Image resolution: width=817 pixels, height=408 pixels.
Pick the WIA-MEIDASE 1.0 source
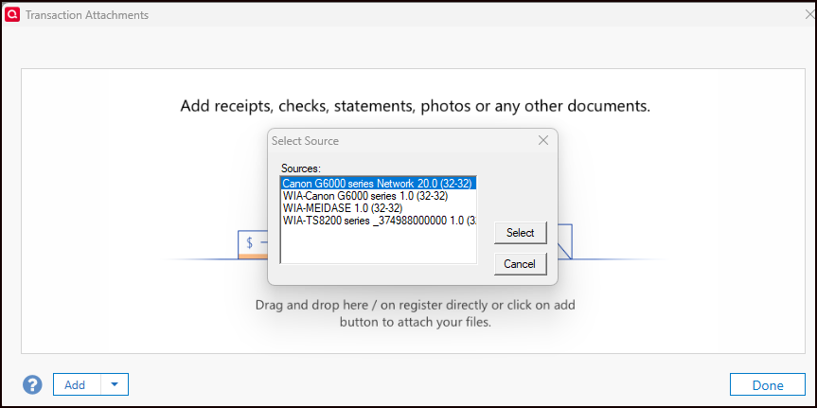(x=379, y=208)
